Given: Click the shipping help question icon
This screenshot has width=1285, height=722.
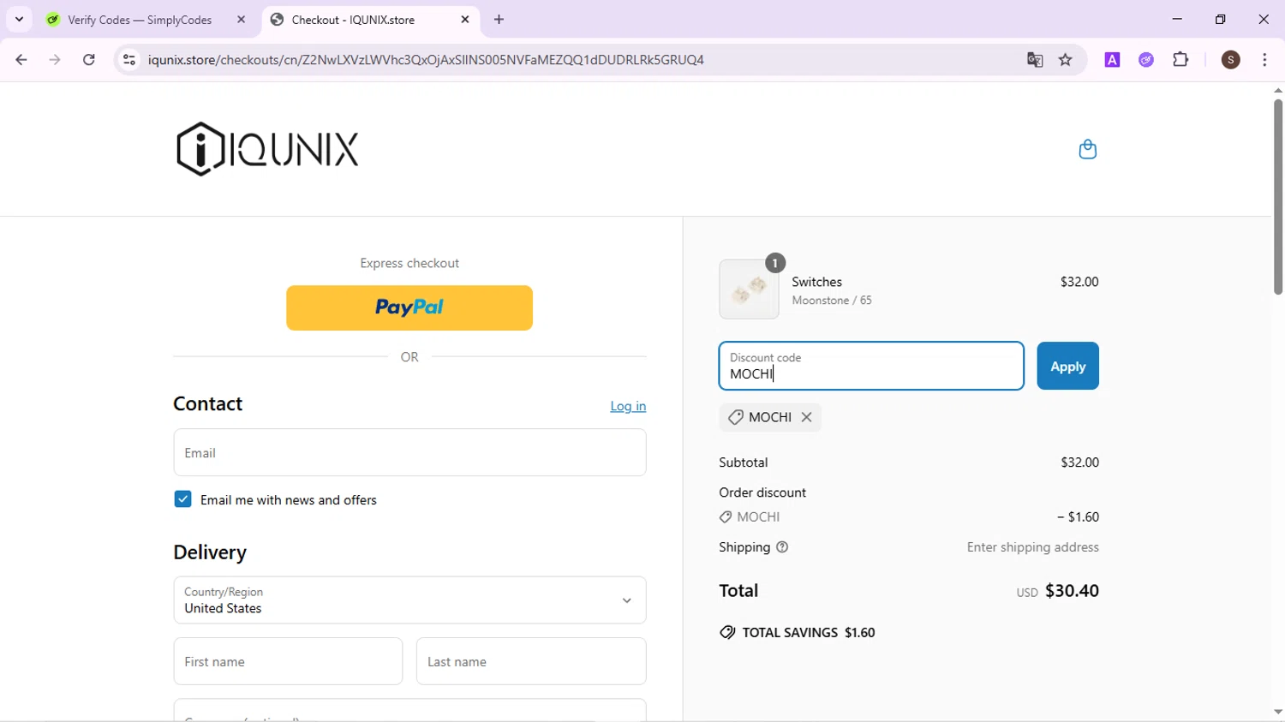Looking at the screenshot, I should click(782, 547).
